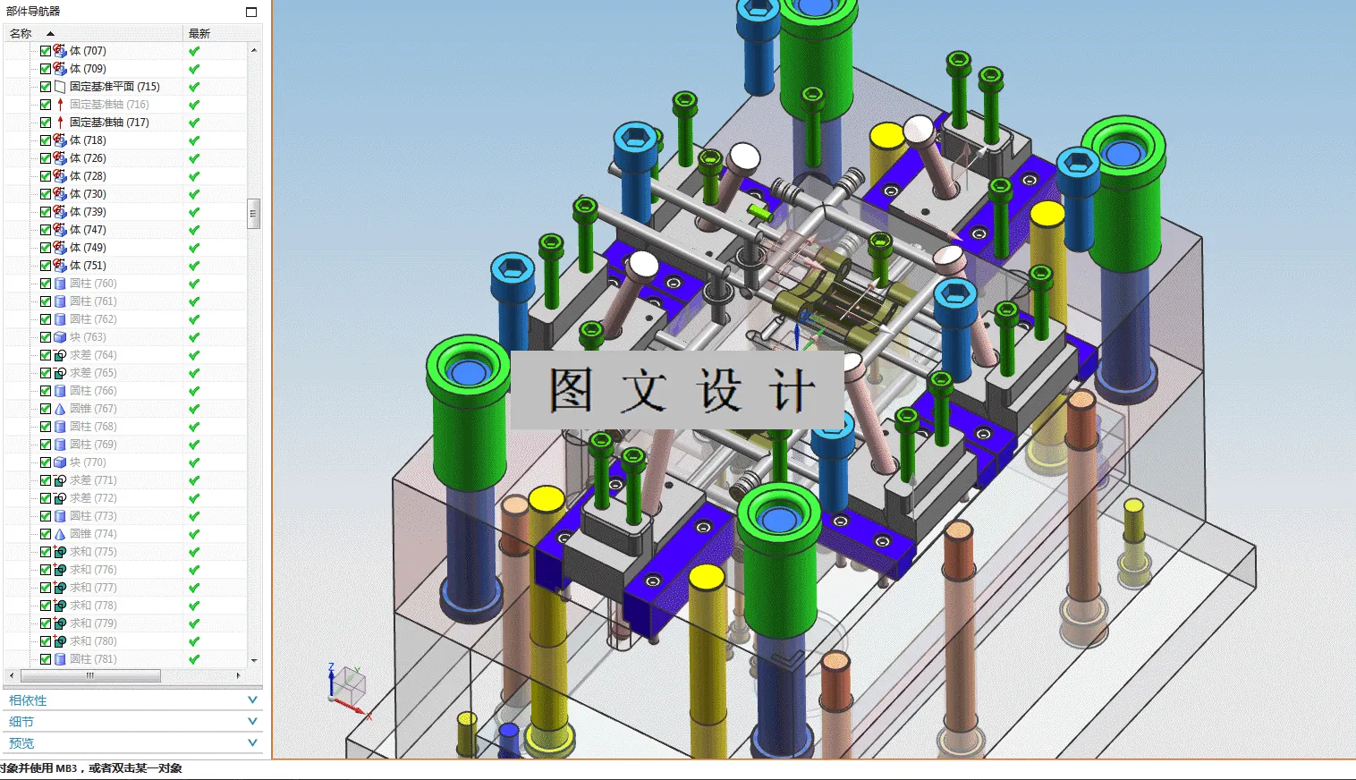Select the body feature icon for 体 (707)
The image size is (1356, 780).
58,50
